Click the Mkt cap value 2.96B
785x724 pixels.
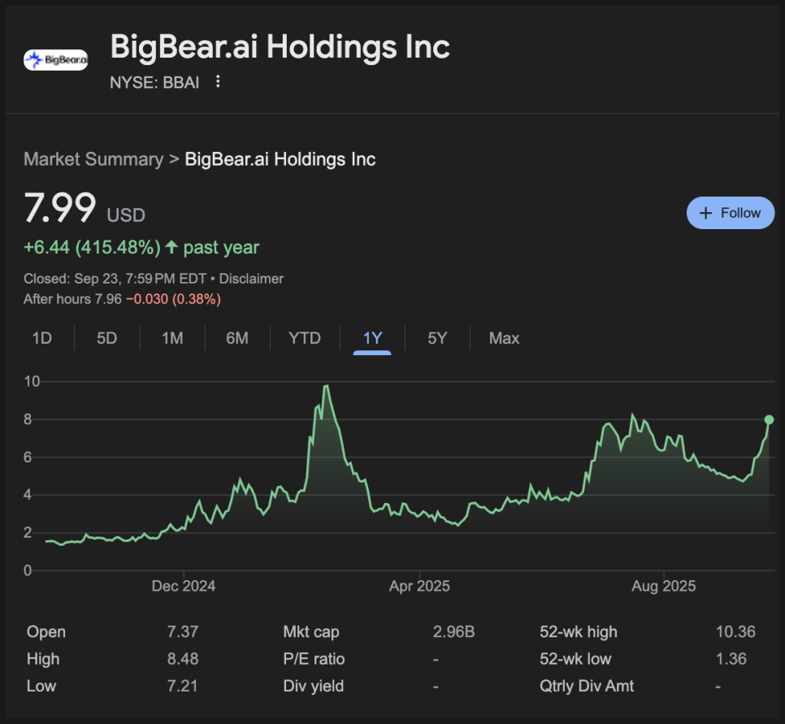tap(453, 632)
